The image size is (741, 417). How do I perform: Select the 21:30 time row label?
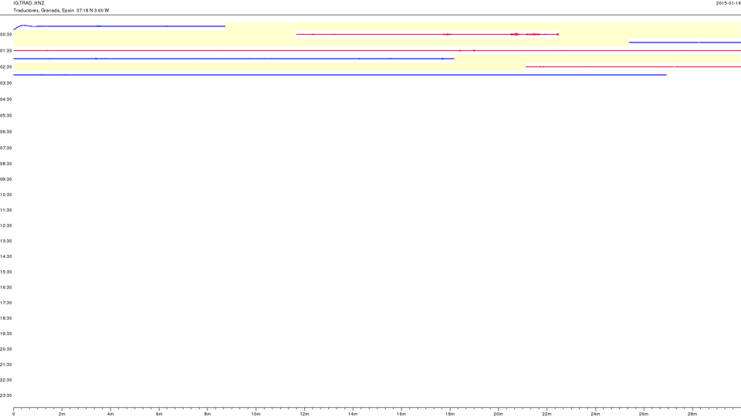click(5, 364)
